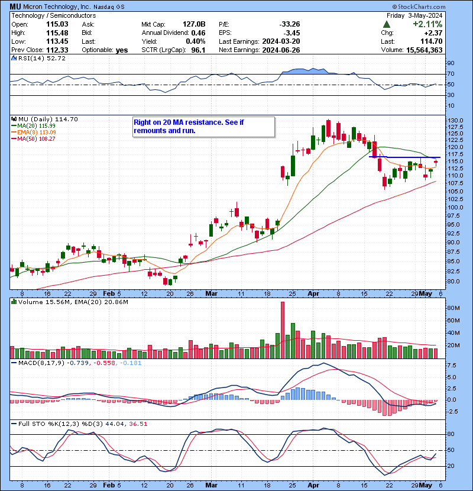Click the MACD signal value -0.558
473x491 pixels.
pos(105,363)
